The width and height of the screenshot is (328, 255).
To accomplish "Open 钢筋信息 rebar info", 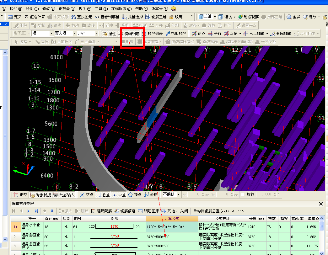I will tap(125, 211).
